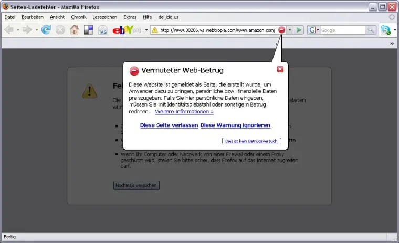Go to the Home page icon
The width and height of the screenshot is (399, 243).
[75, 30]
